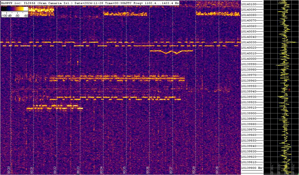Click the '-100 dB' label in color legend
Screen dimensions: 299x175
click(7, 16)
